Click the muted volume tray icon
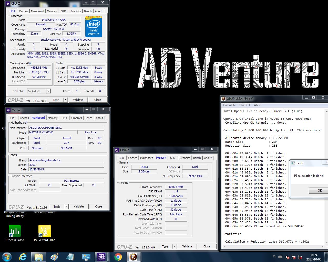The width and height of the screenshot is (328, 262). point(288,257)
